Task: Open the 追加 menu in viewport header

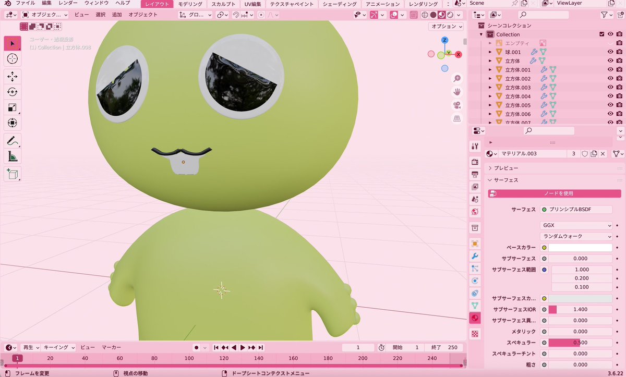Action: coord(116,15)
